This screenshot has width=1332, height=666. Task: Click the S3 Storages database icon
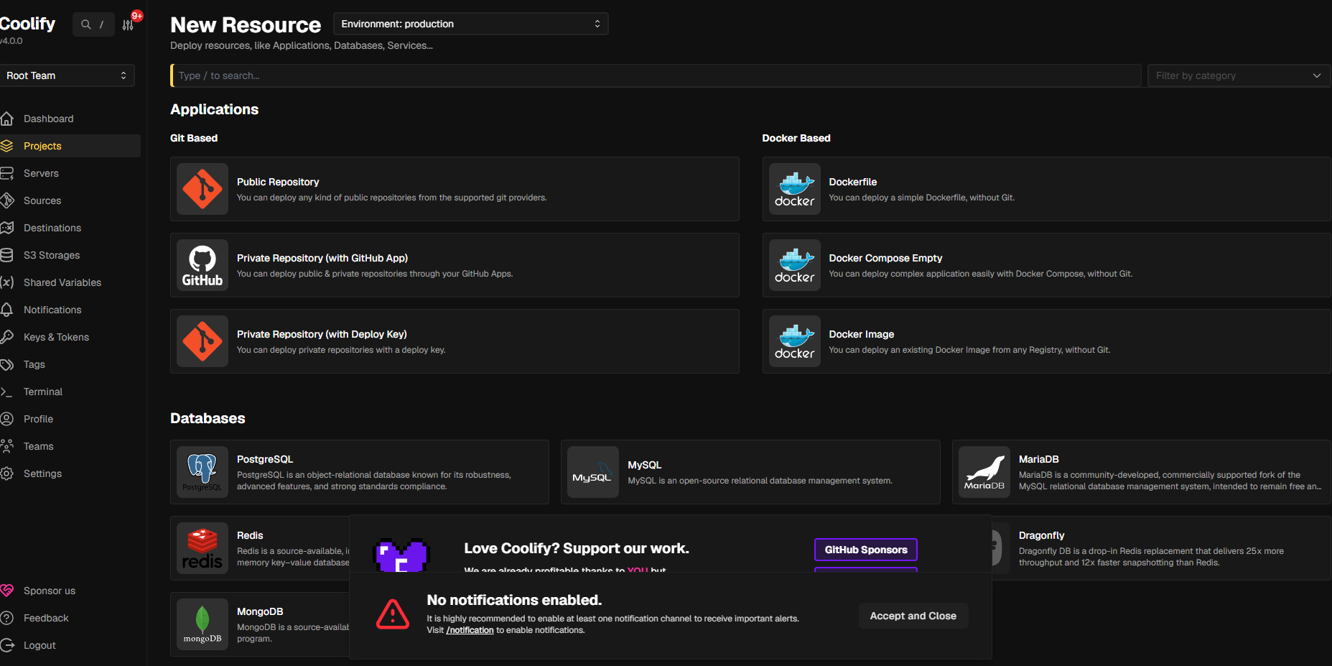click(x=7, y=255)
